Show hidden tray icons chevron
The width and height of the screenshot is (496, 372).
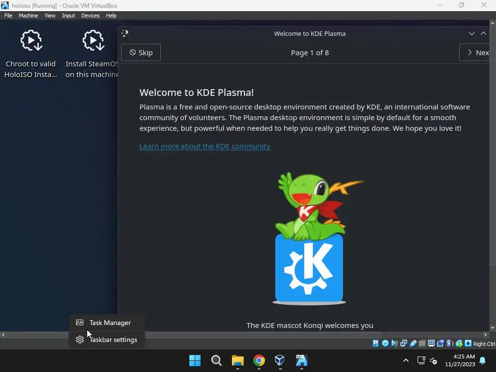pos(406,360)
